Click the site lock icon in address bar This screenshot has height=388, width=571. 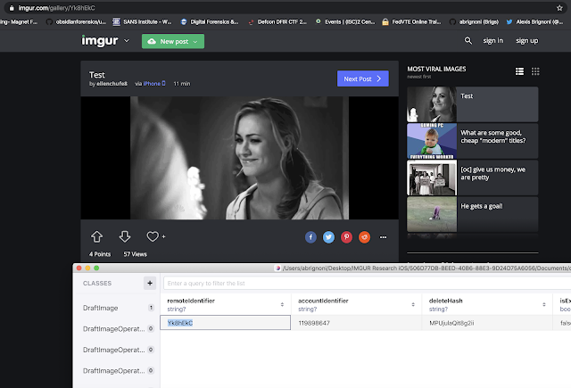pos(12,8)
